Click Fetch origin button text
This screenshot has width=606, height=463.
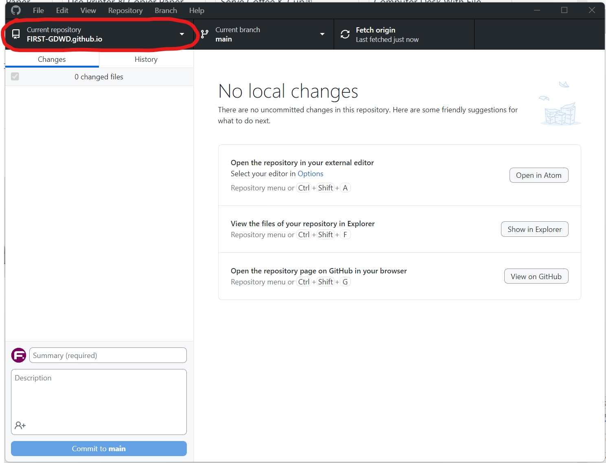[376, 30]
